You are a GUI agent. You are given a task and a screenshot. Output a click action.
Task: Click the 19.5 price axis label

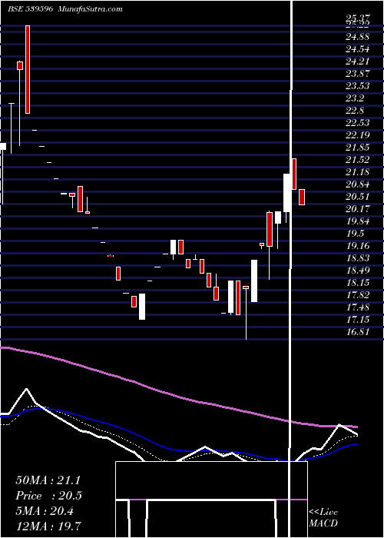click(x=355, y=234)
